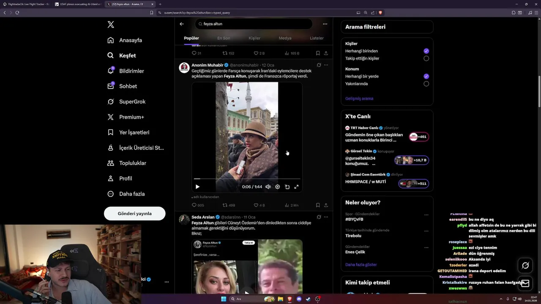The image size is (541, 304).
Task: Open Grok icon on Anonim Muhabir post
Action: (x=319, y=65)
